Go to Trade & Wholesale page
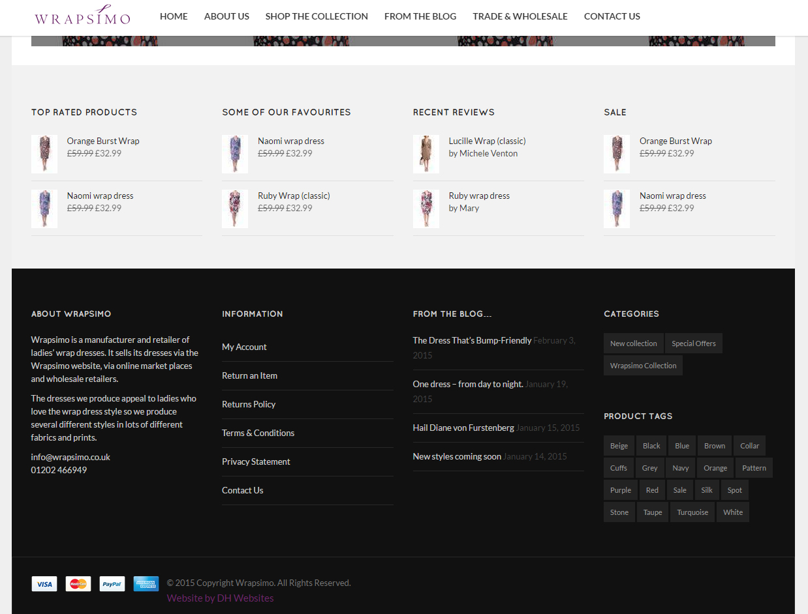This screenshot has width=808, height=614. coord(520,16)
